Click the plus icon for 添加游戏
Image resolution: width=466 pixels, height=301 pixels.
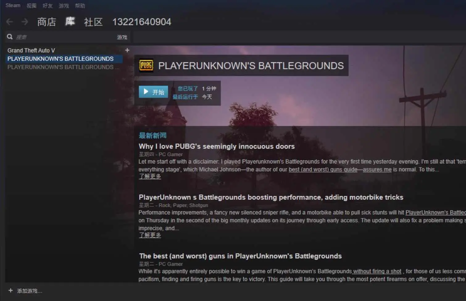coord(10,291)
